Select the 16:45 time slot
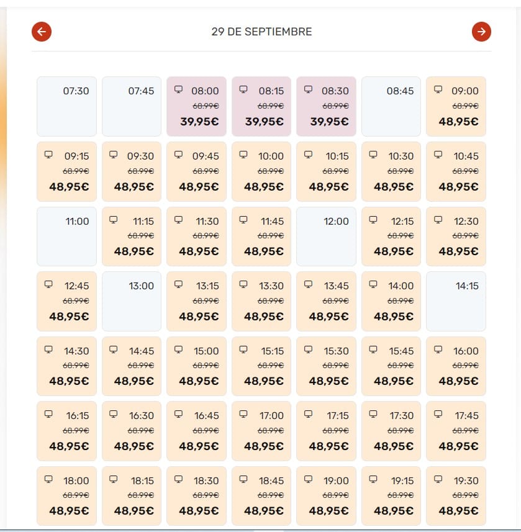Image resolution: width=521 pixels, height=532 pixels. pyautogui.click(x=196, y=431)
